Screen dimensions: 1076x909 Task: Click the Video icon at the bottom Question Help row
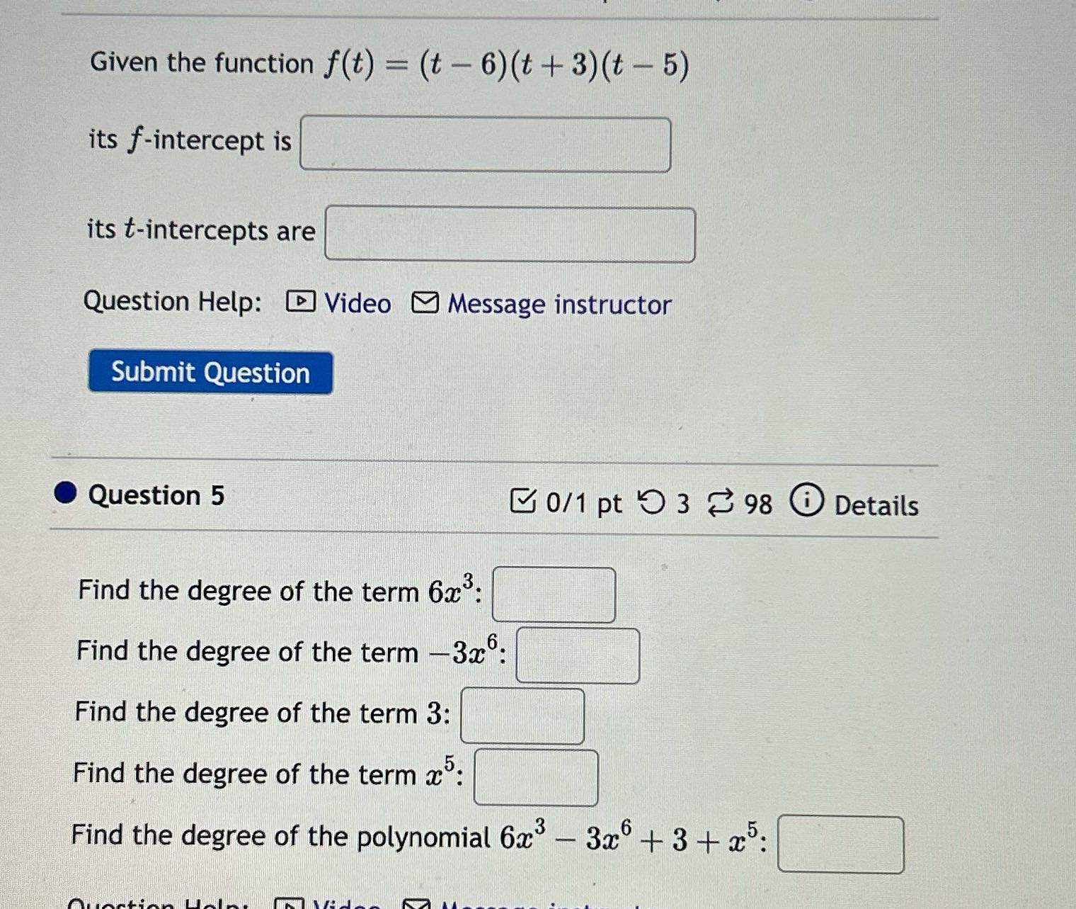(x=290, y=903)
